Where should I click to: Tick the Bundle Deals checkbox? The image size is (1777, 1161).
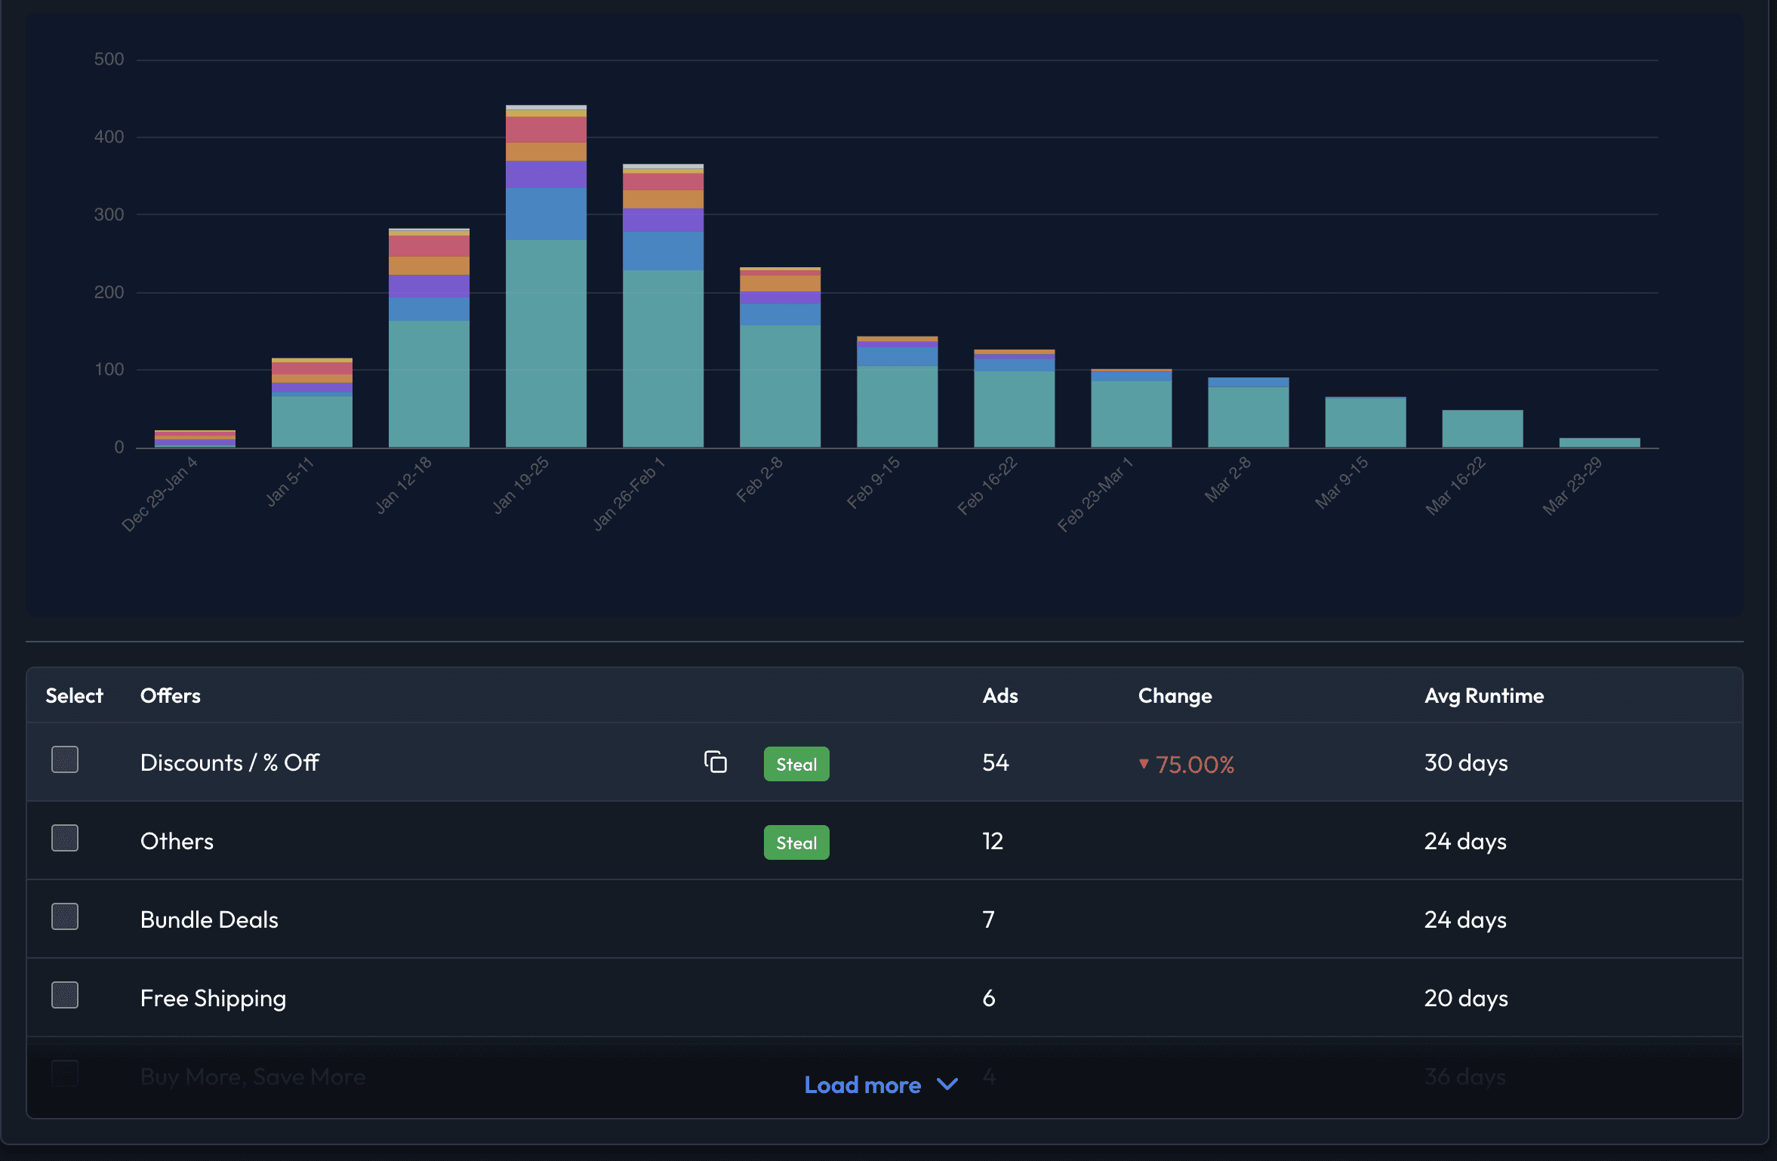pos(65,916)
